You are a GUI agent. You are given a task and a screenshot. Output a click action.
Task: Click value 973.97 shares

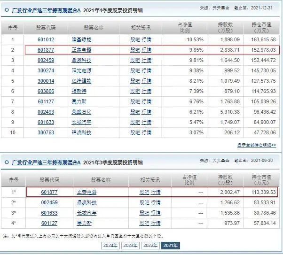[x=232, y=223]
